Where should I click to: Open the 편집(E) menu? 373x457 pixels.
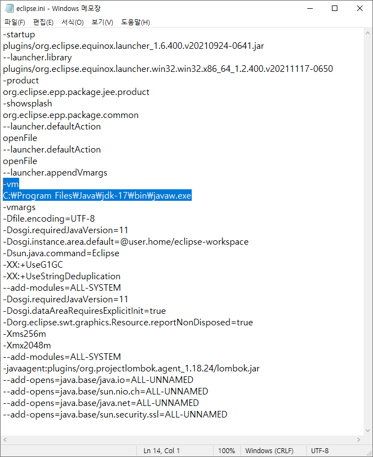coord(43,22)
